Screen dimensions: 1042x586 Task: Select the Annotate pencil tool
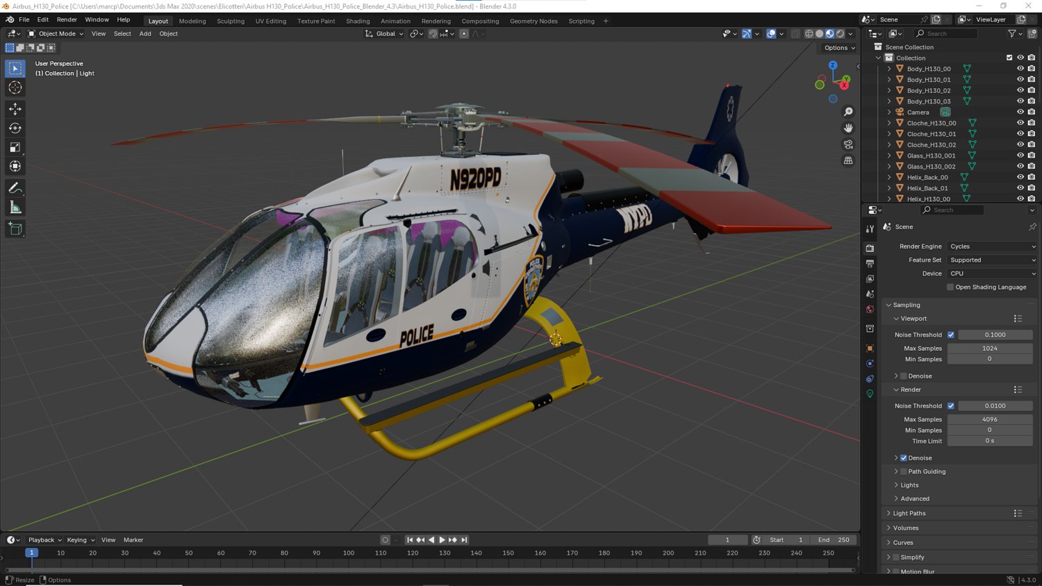point(15,188)
